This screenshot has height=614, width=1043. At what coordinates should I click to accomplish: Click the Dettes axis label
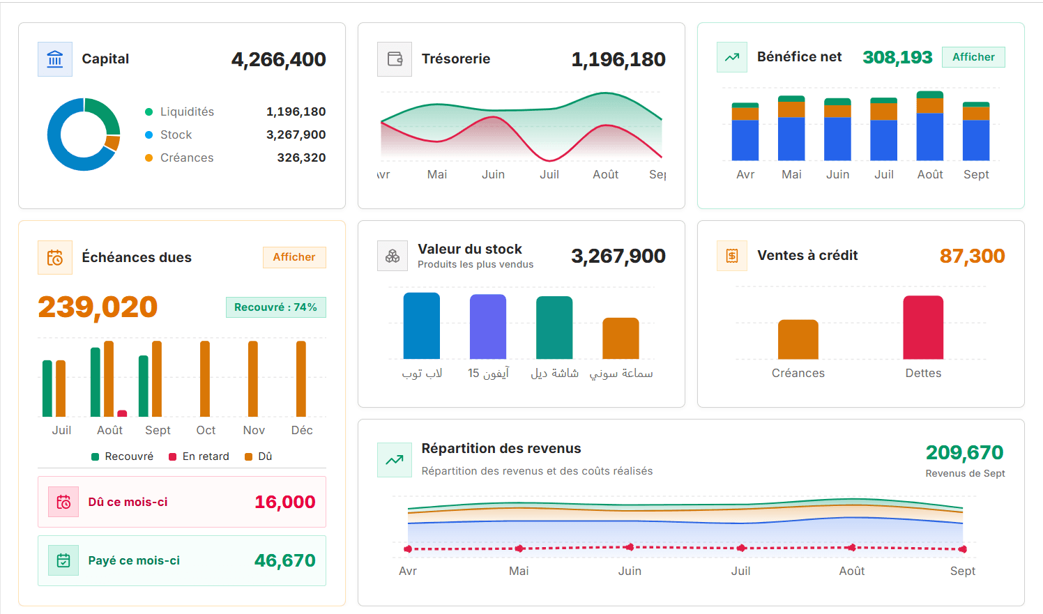click(x=923, y=374)
